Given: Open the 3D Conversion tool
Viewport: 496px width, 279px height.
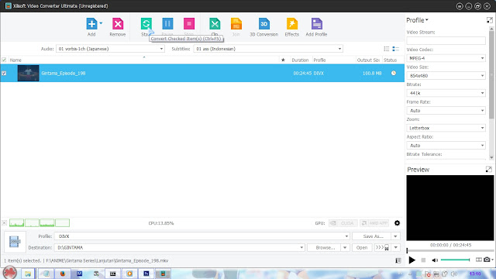Looking at the screenshot, I should click(263, 24).
